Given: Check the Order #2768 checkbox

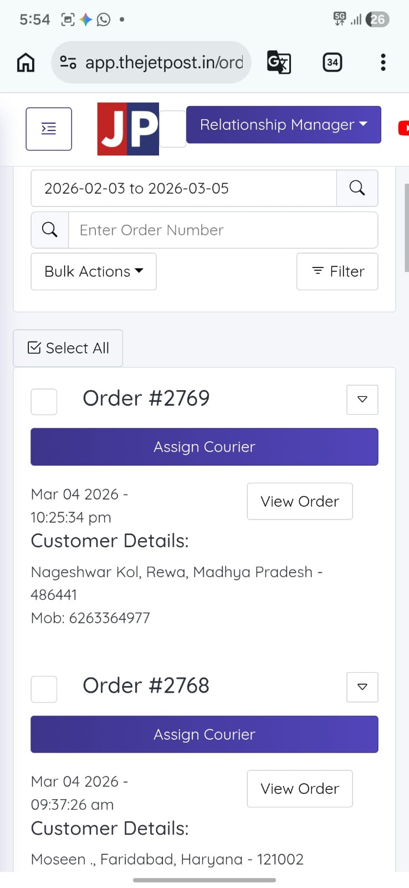Looking at the screenshot, I should [x=44, y=689].
